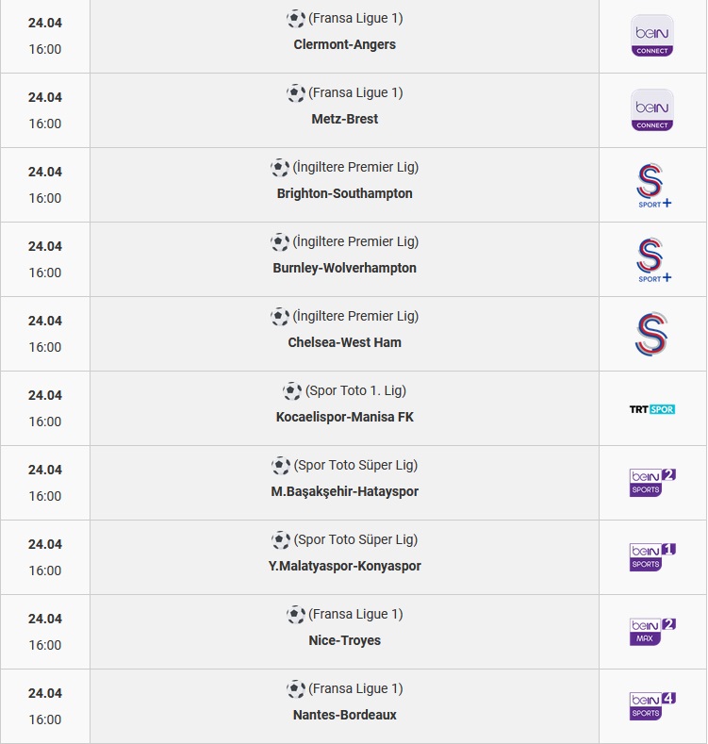Open S Sport Plus logo for Brighton-Southampton
The height and width of the screenshot is (744, 708).
pyautogui.click(x=653, y=186)
